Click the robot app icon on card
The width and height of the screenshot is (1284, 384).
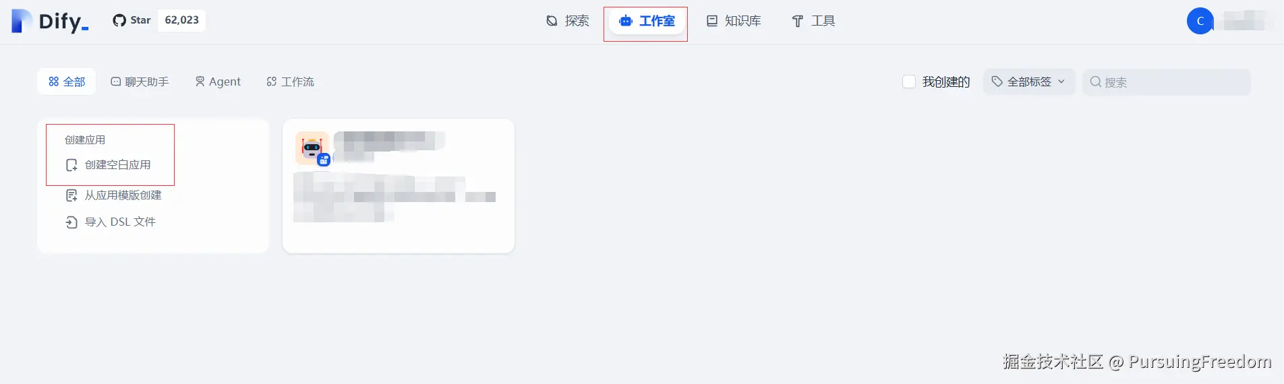(x=312, y=148)
